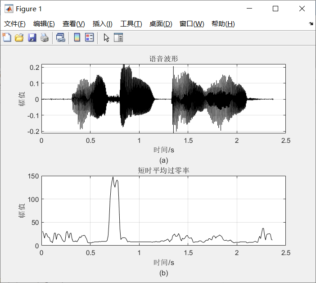Click the y-axis tick label 150 in lower plot
Image resolution: width=316 pixels, height=283 pixels.
(x=33, y=176)
